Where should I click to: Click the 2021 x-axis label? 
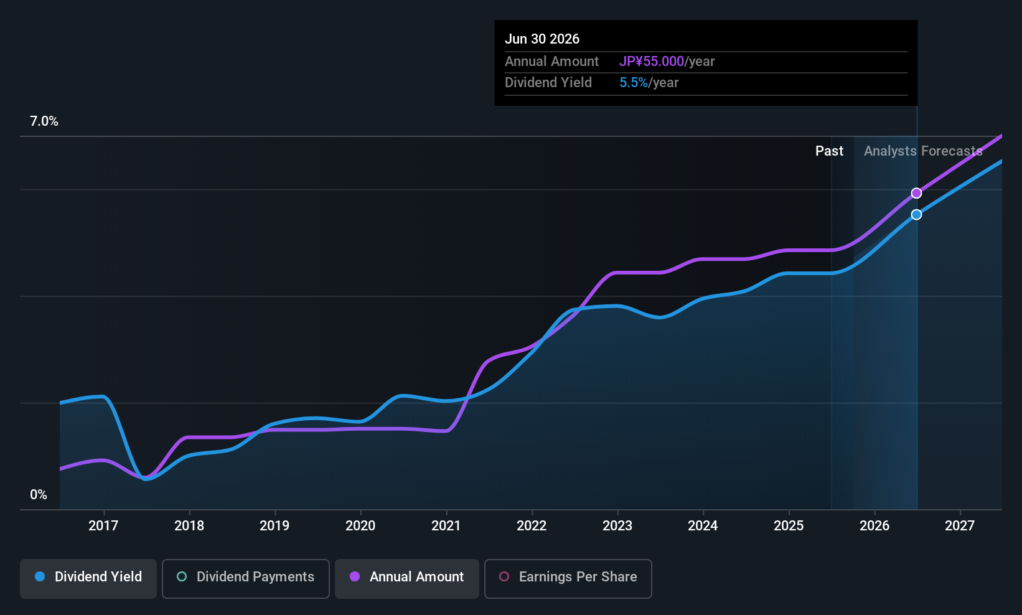[446, 526]
